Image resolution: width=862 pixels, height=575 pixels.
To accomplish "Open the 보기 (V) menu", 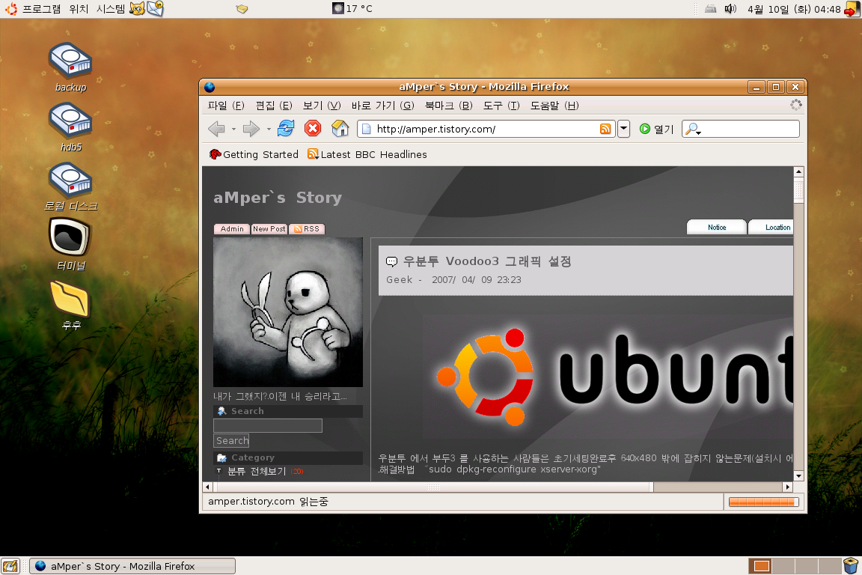I will (x=322, y=105).
